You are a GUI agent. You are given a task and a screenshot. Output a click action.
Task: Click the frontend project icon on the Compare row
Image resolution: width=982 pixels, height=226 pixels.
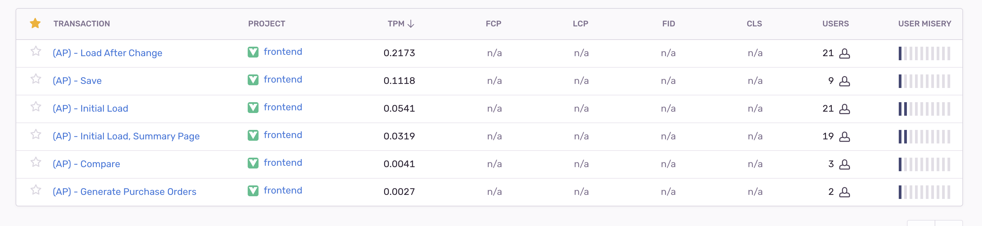pyautogui.click(x=253, y=163)
